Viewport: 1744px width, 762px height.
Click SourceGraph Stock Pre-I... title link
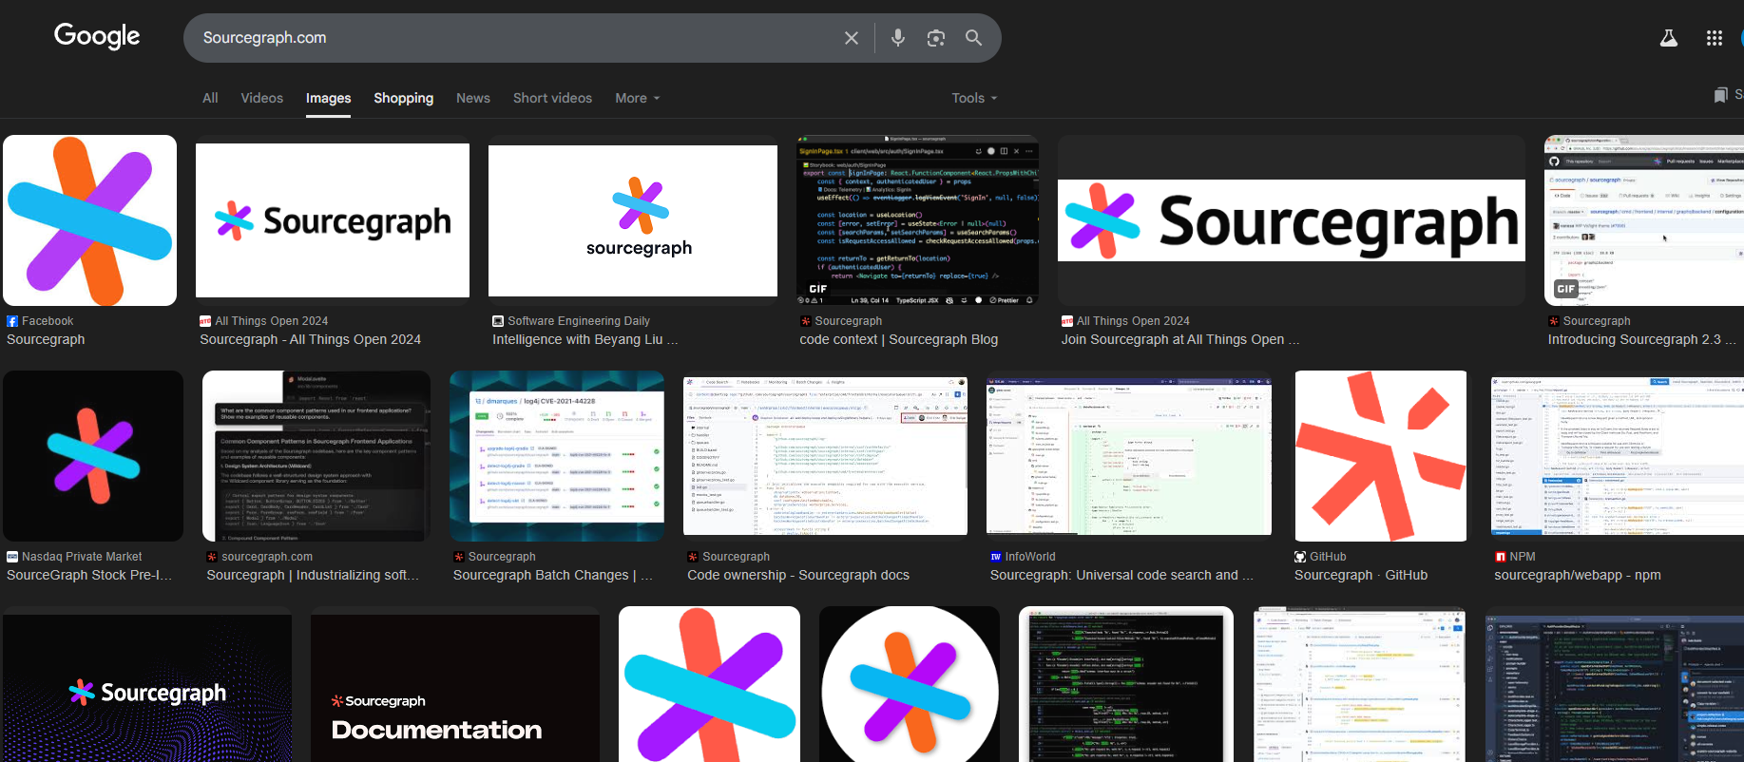tap(89, 576)
